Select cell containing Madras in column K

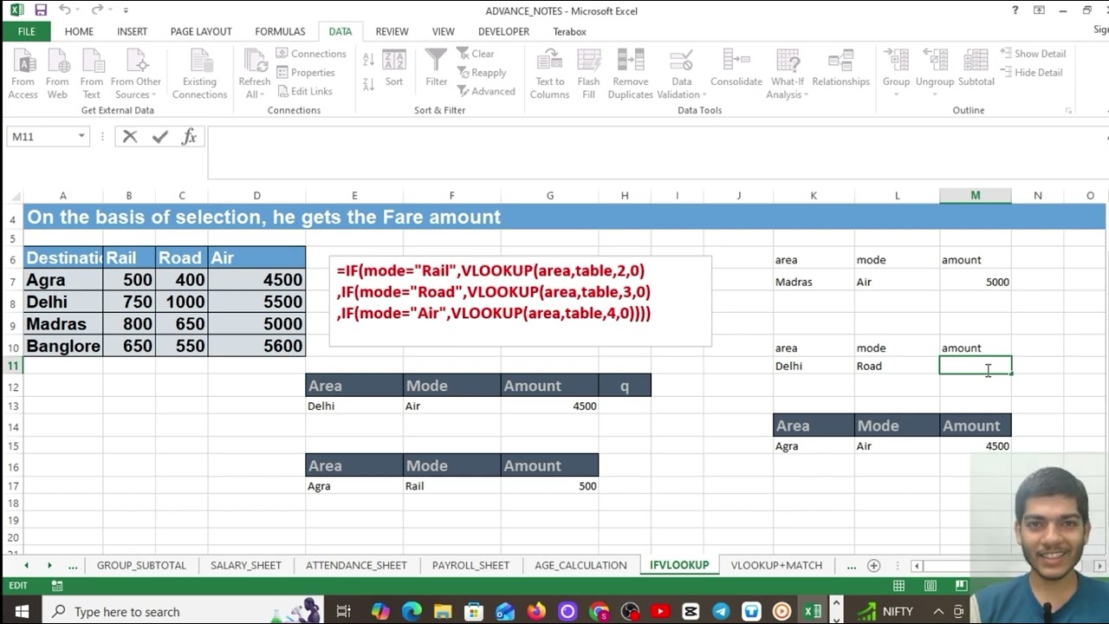click(814, 282)
